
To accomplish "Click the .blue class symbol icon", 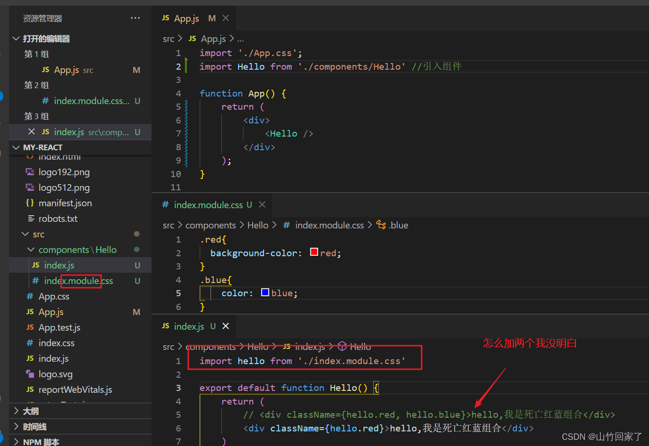I will tap(381, 225).
